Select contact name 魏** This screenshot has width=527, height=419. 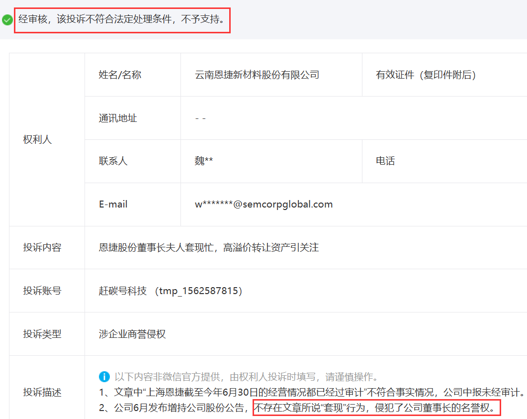204,161
